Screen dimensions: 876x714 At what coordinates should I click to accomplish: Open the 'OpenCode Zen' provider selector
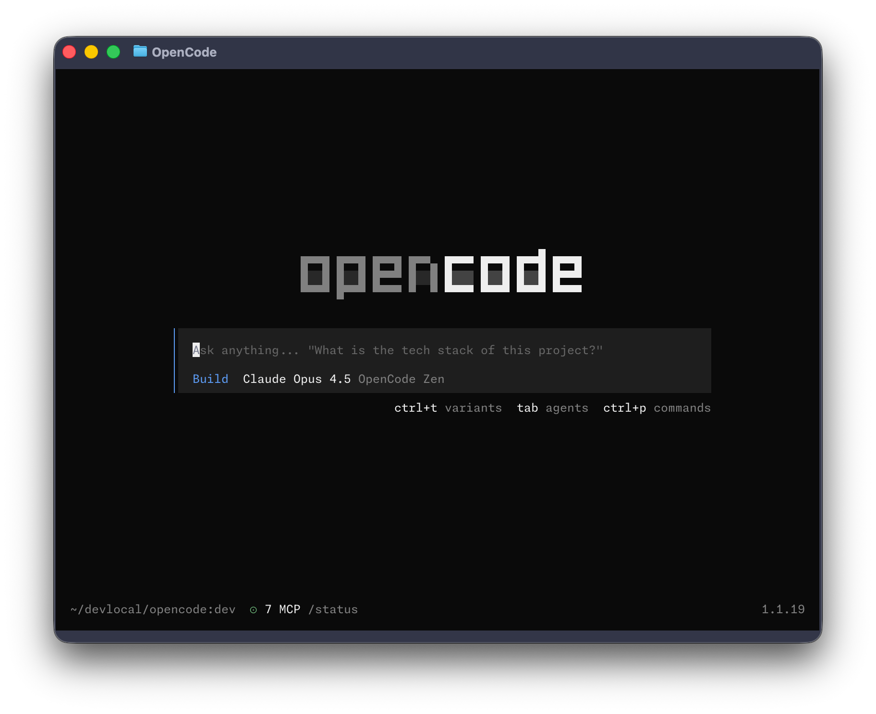click(401, 379)
